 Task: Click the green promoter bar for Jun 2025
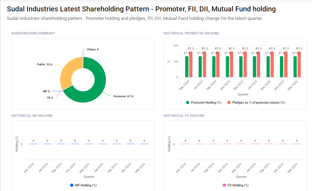[255, 67]
